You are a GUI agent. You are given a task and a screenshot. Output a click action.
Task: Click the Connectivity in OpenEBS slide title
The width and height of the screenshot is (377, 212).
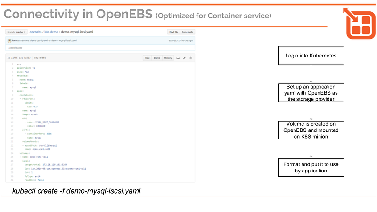[78, 14]
